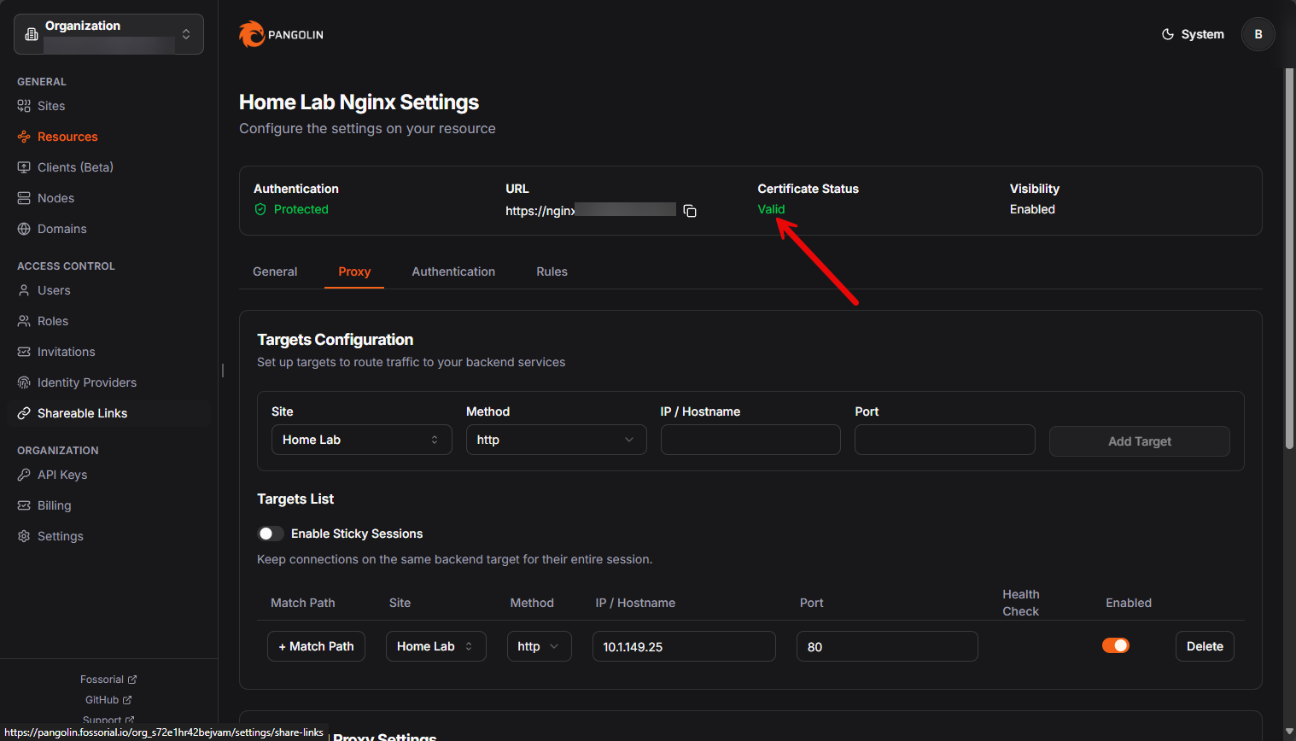The width and height of the screenshot is (1296, 741).
Task: Open API Keys in the sidebar
Action: click(62, 475)
